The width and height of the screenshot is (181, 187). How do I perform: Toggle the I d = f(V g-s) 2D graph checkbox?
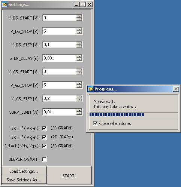point(44,137)
